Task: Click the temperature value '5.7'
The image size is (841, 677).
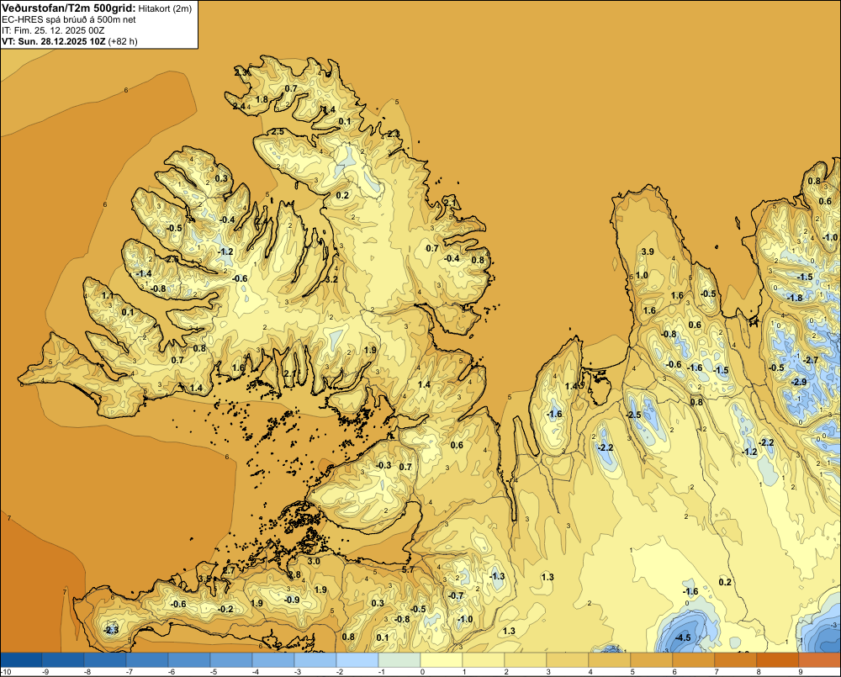Action: (x=408, y=569)
